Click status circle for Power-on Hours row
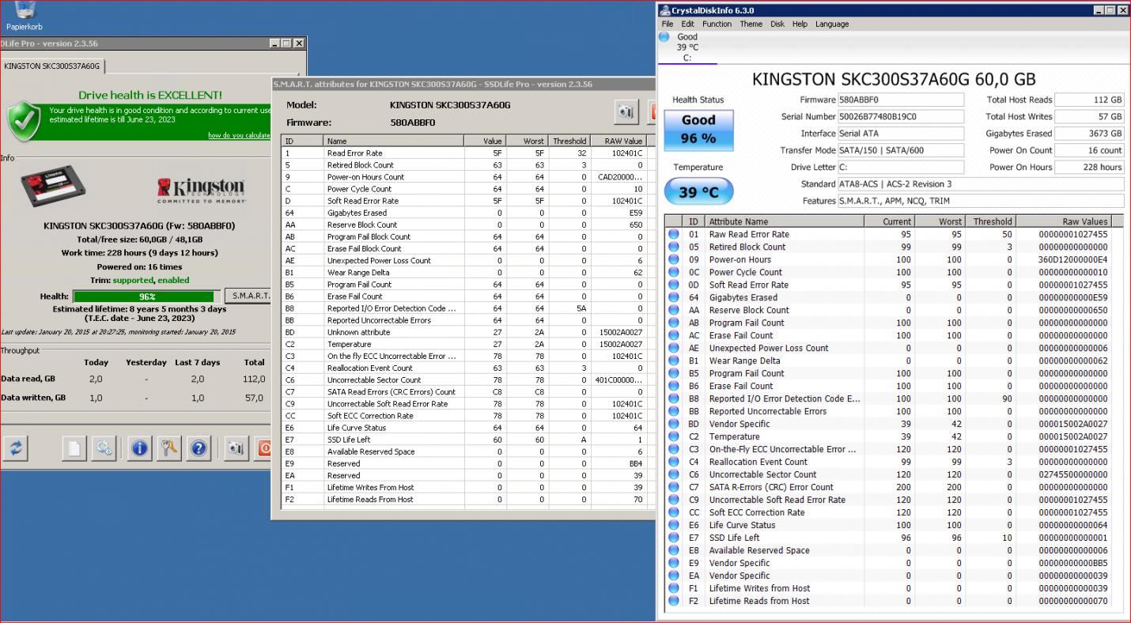Image resolution: width=1131 pixels, height=623 pixels. point(674,259)
